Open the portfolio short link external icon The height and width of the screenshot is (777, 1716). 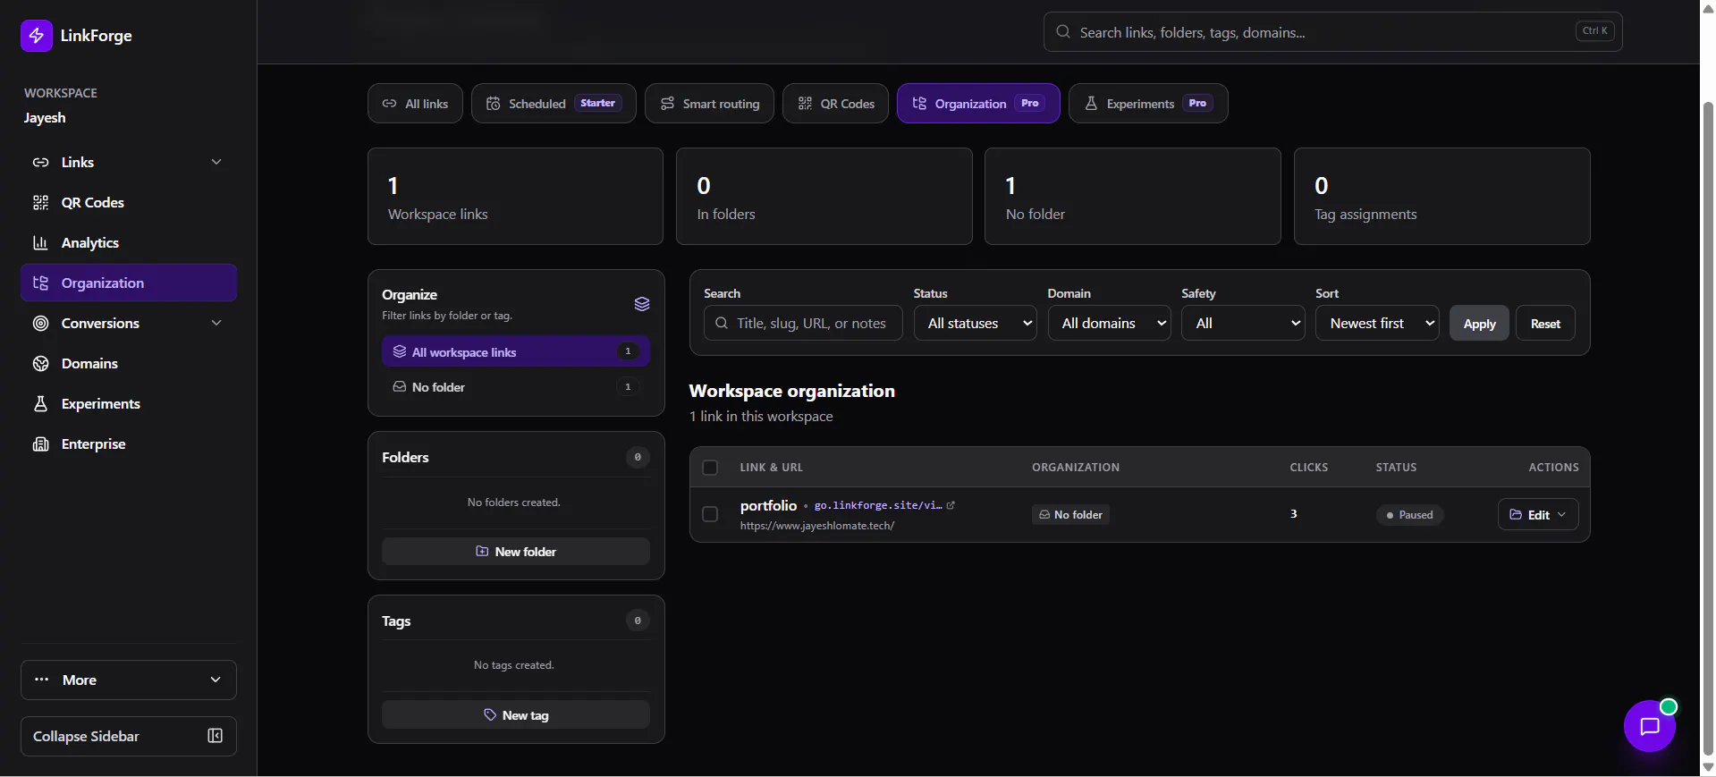pos(951,505)
